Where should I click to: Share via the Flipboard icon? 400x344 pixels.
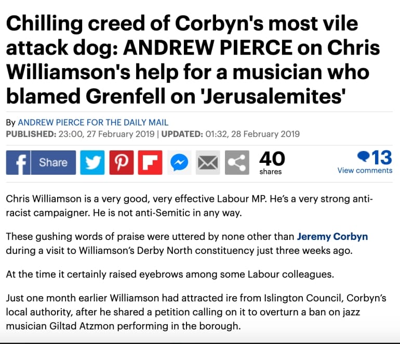pos(150,162)
